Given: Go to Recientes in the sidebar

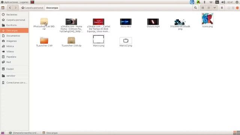Looking at the screenshot, I should click(x=14, y=15).
